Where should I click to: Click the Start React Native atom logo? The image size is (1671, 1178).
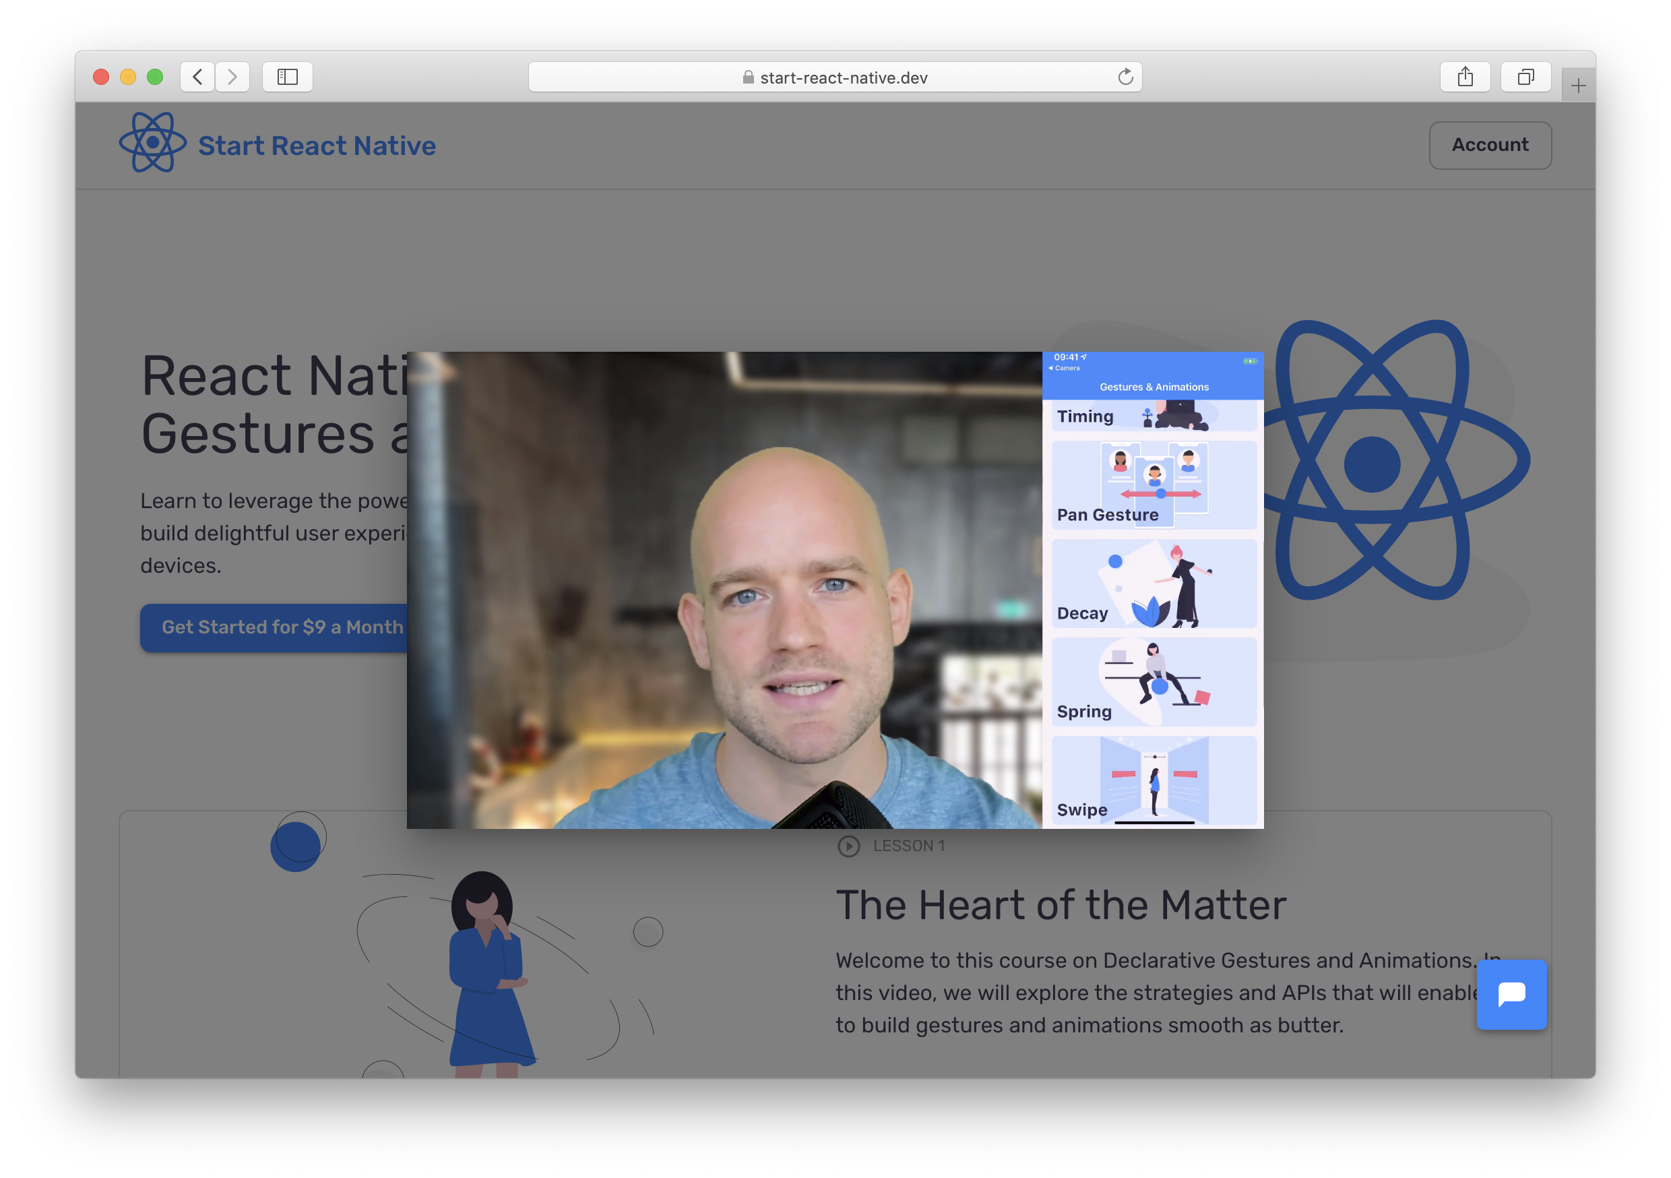154,144
